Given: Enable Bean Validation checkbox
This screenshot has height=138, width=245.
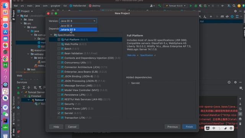Looking at the screenshot, I should click(59, 53).
